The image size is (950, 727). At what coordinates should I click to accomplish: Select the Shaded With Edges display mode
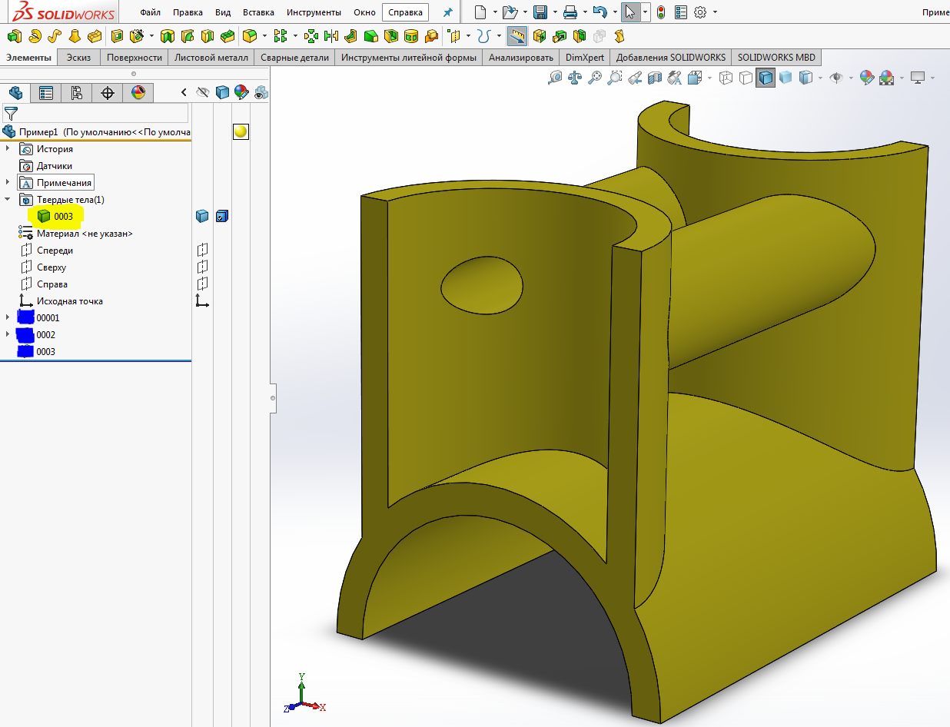point(763,78)
